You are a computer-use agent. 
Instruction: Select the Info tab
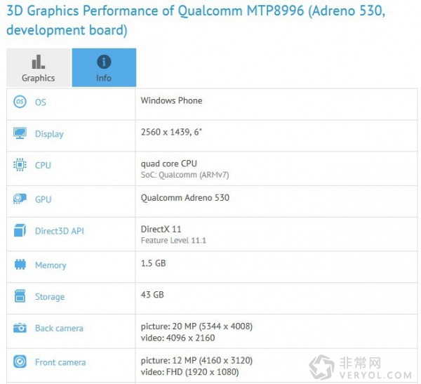104,67
